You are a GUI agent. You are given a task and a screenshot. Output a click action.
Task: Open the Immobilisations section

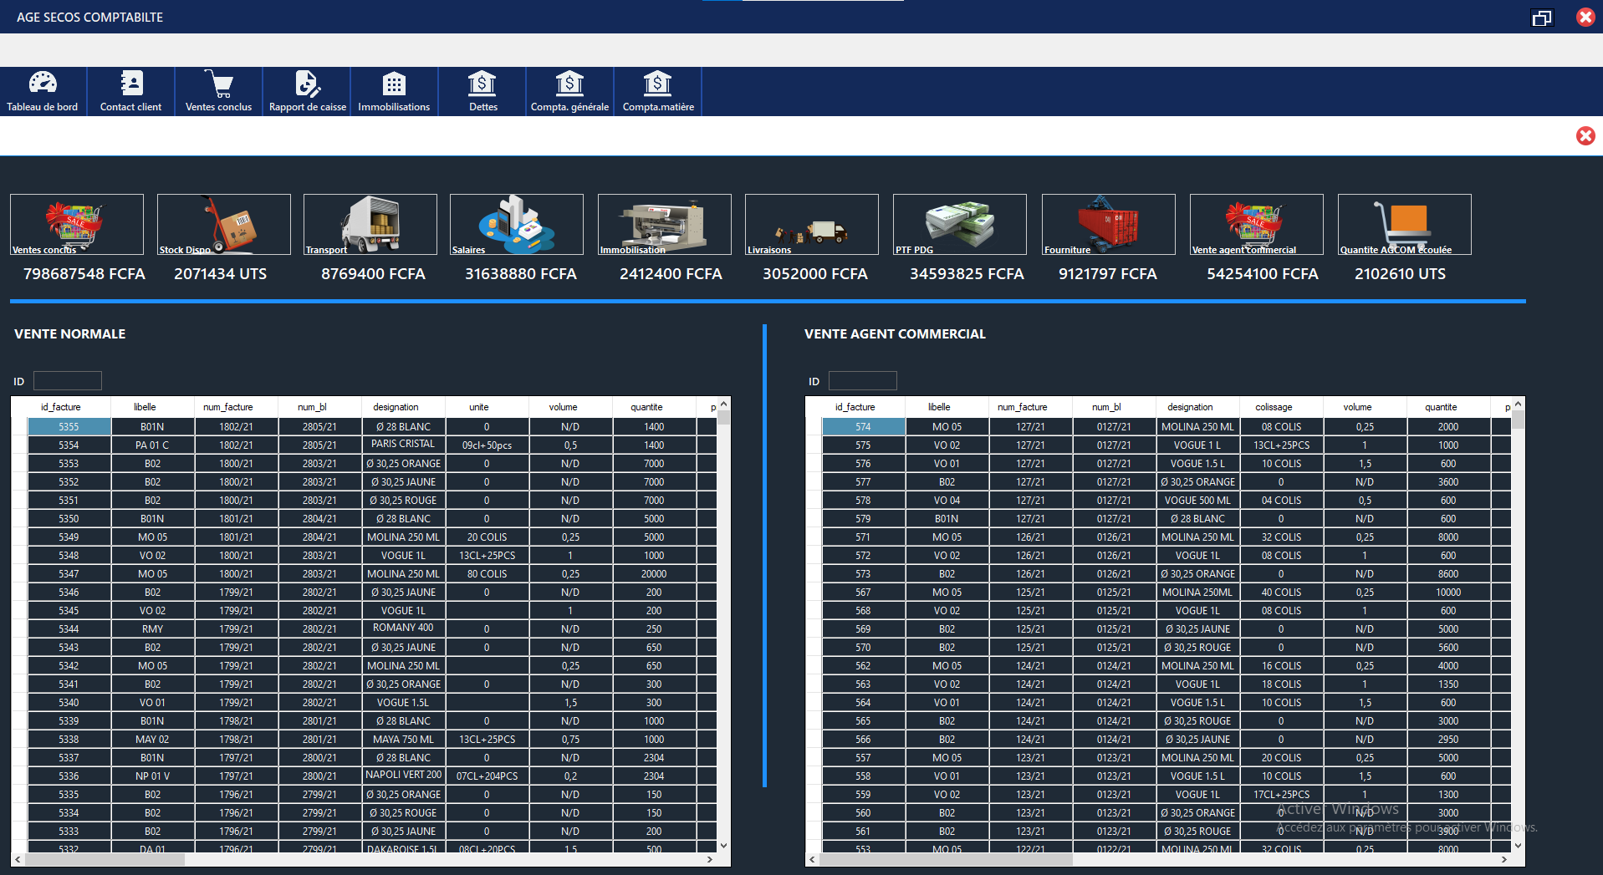(394, 91)
